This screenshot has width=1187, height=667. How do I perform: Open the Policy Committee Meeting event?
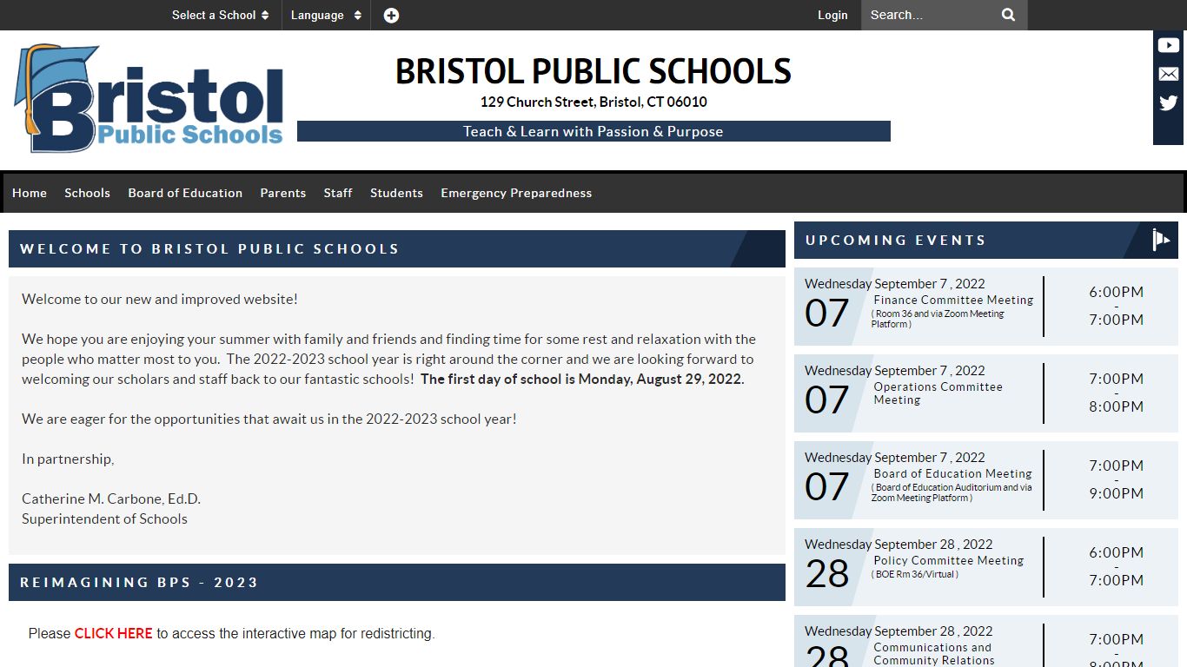point(948,560)
